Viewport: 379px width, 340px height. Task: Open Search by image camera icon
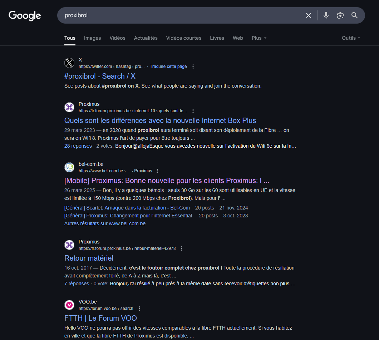[340, 15]
